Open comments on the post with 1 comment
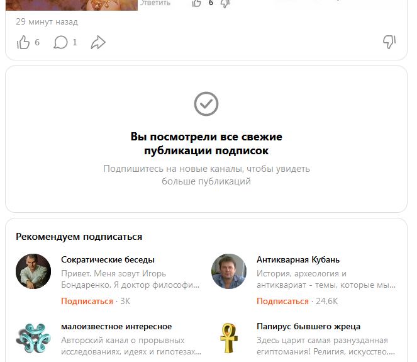 tap(60, 42)
